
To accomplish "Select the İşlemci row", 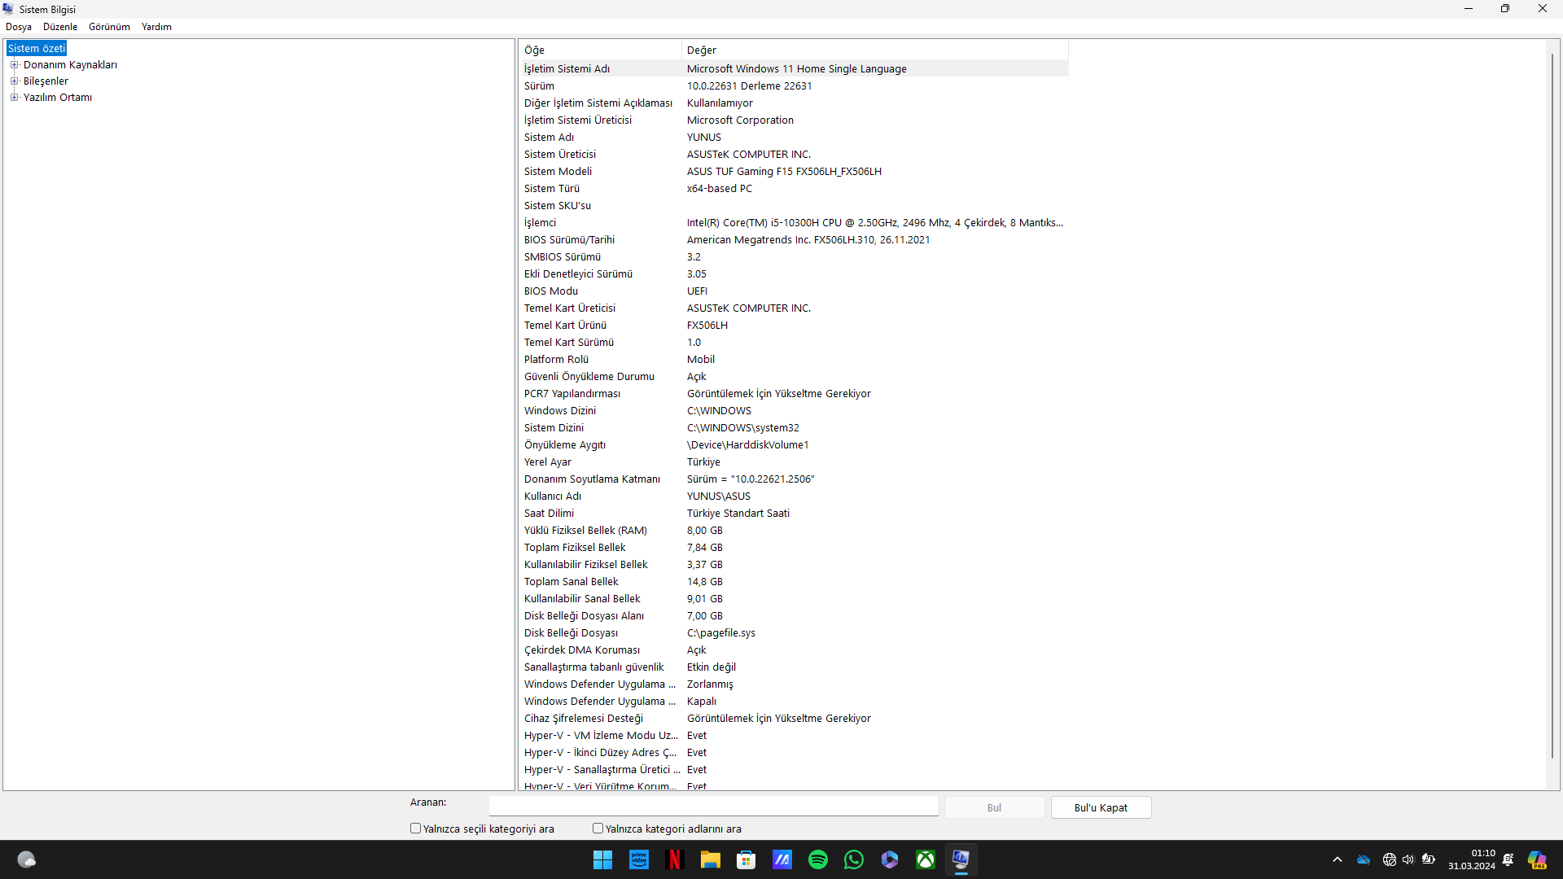I will 795,223.
